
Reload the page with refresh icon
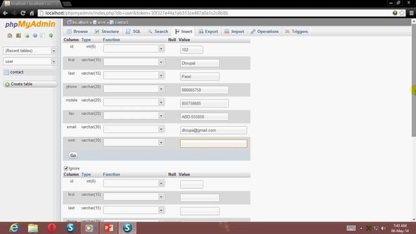23,13
